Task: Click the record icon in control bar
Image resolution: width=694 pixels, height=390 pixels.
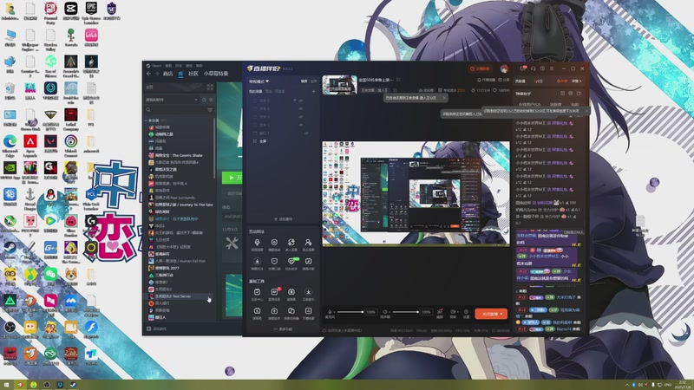Action: click(453, 312)
